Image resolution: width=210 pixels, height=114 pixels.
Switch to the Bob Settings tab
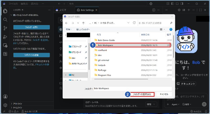(87, 10)
